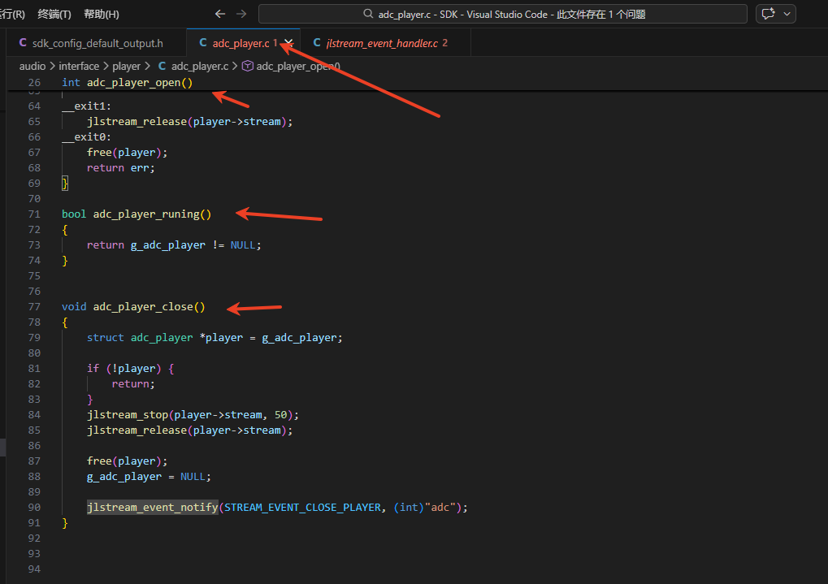The width and height of the screenshot is (828, 584).
Task: Click line number 90 in the gutter
Action: point(34,508)
